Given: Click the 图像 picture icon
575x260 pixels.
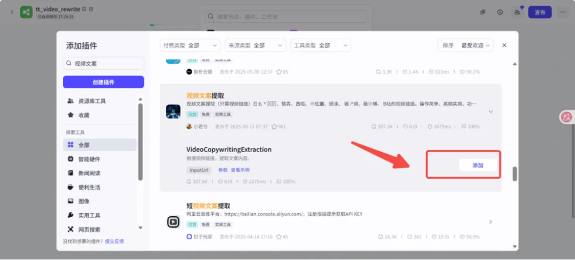Looking at the screenshot, I should click(x=70, y=201).
